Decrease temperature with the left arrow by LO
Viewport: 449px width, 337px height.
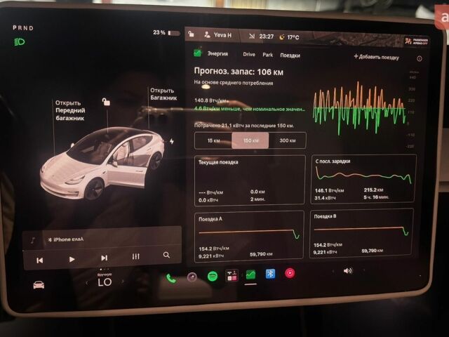click(87, 283)
